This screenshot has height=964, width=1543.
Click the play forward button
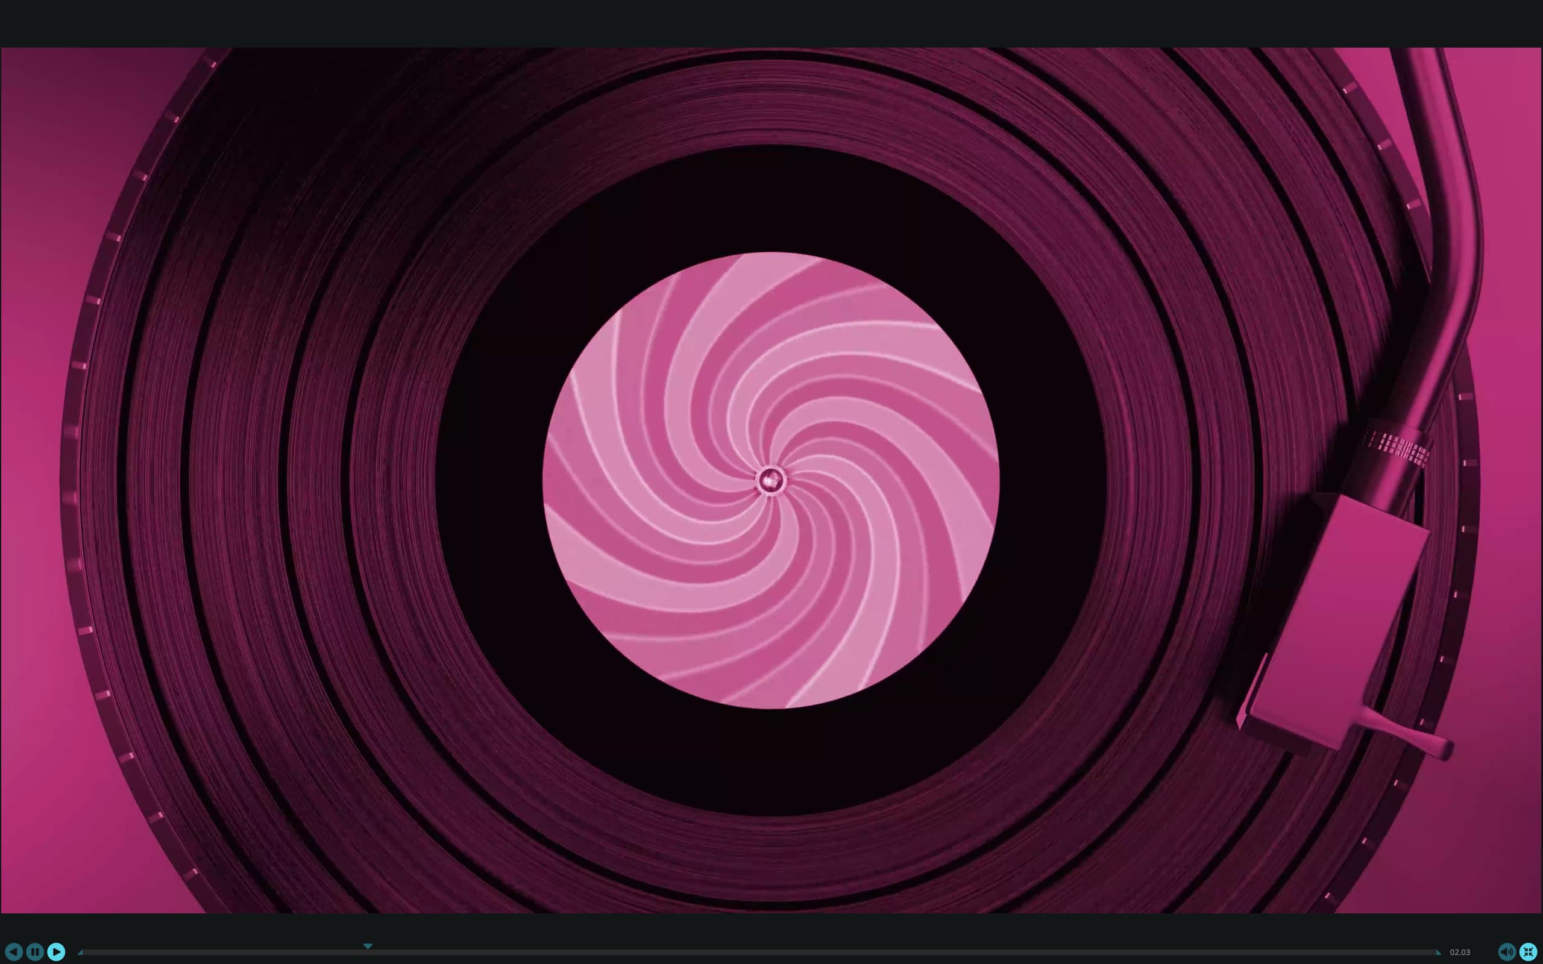[x=56, y=952]
